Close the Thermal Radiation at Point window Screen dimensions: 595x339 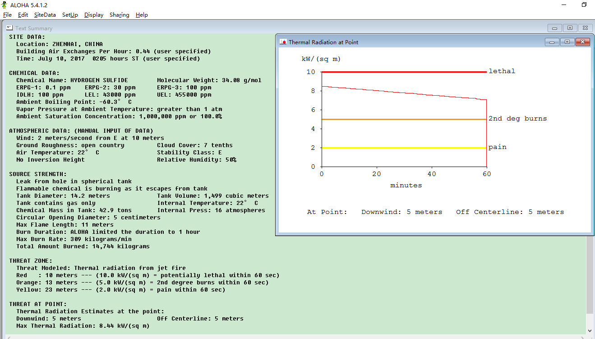tap(582, 42)
